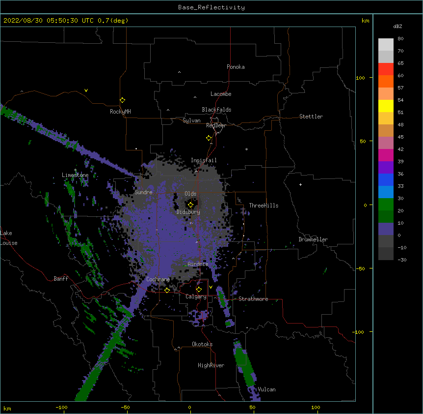Screen dimensions: 423x414
Task: Click the Limestone label
Action: click(x=75, y=175)
